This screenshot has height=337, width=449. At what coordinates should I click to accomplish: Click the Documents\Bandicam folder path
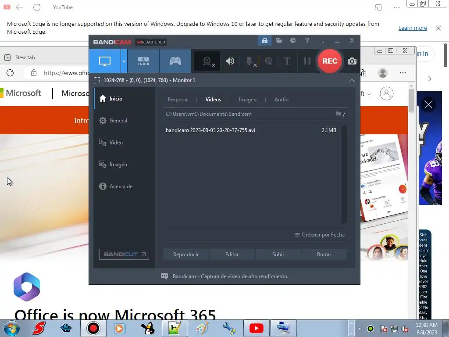point(209,114)
